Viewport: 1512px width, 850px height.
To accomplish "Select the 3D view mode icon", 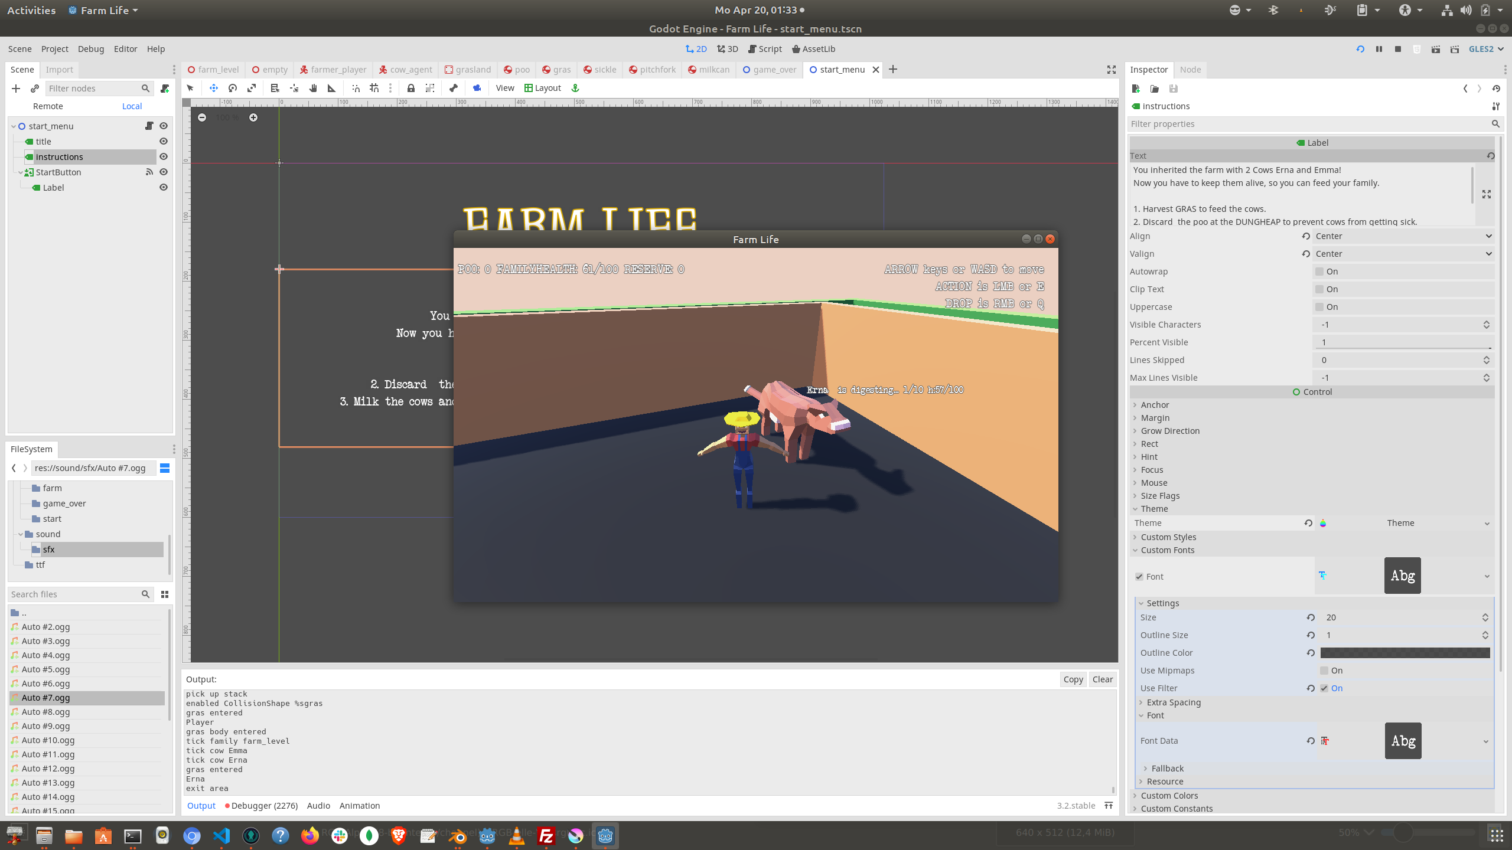I will click(x=728, y=49).
